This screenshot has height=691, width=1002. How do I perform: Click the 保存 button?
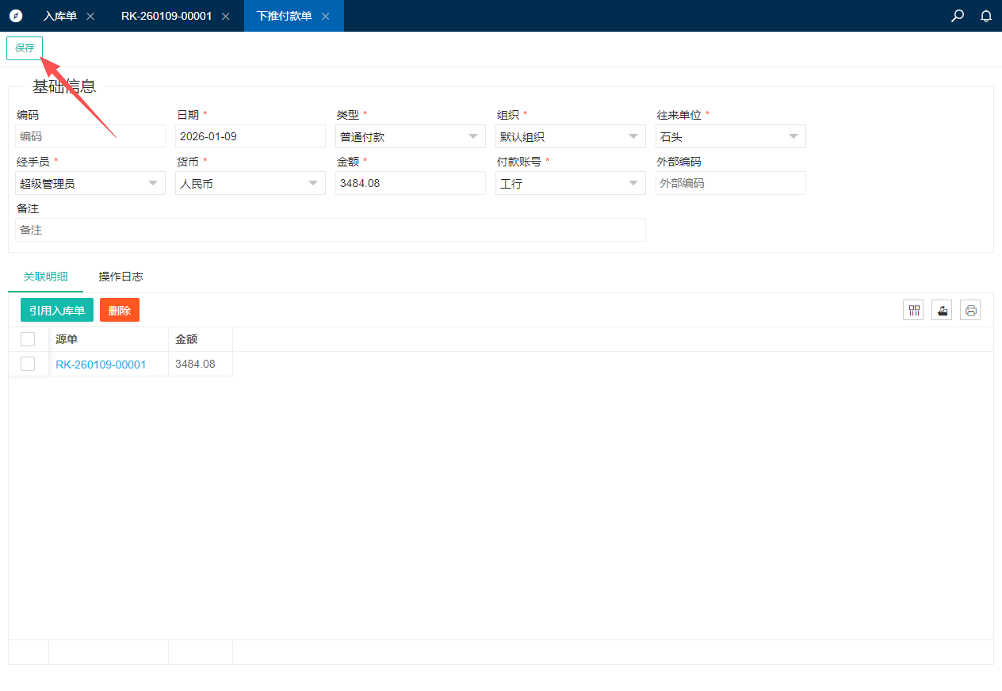[25, 48]
